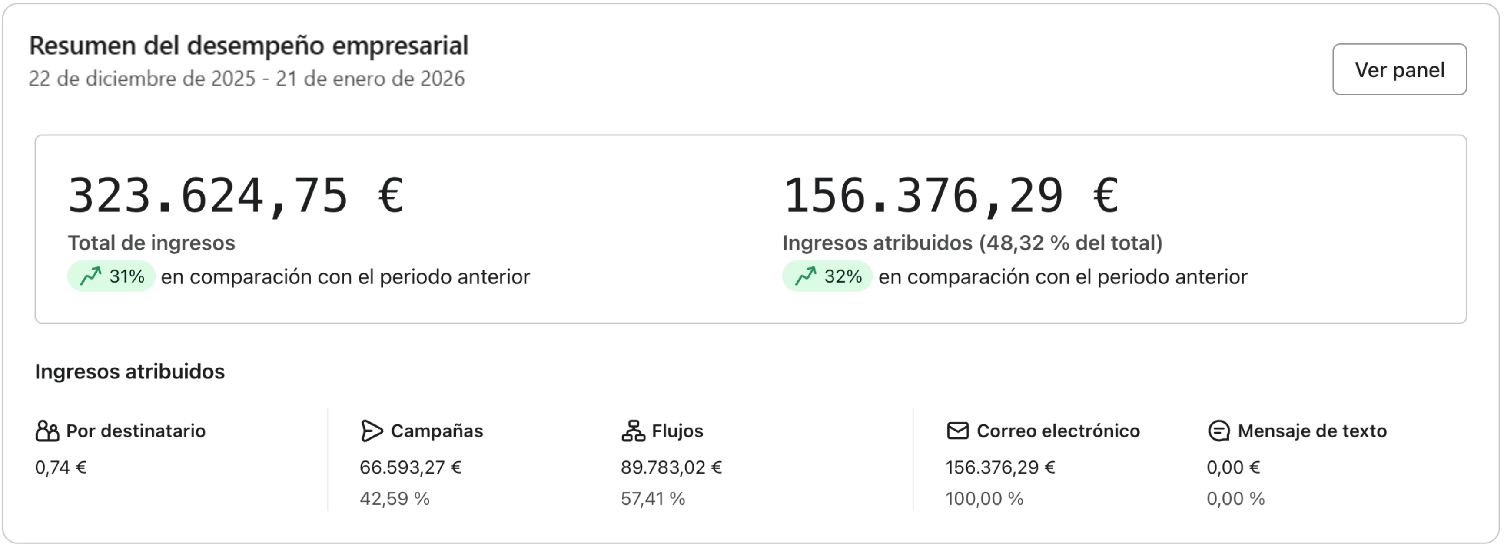Click the Total de ingresos label
1504x546 pixels.
pos(151,243)
